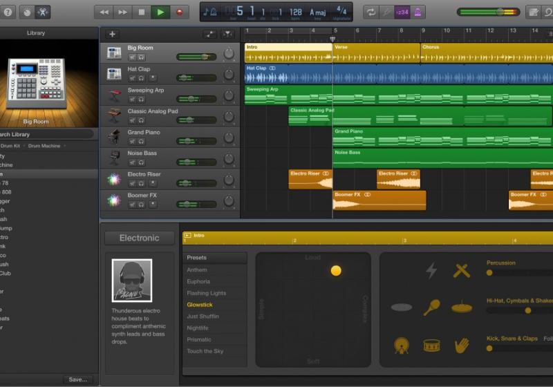Open the Electronic drummer genre selector
553x387 pixels.
coord(139,238)
